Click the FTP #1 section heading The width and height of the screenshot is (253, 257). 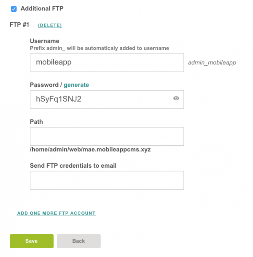point(19,25)
